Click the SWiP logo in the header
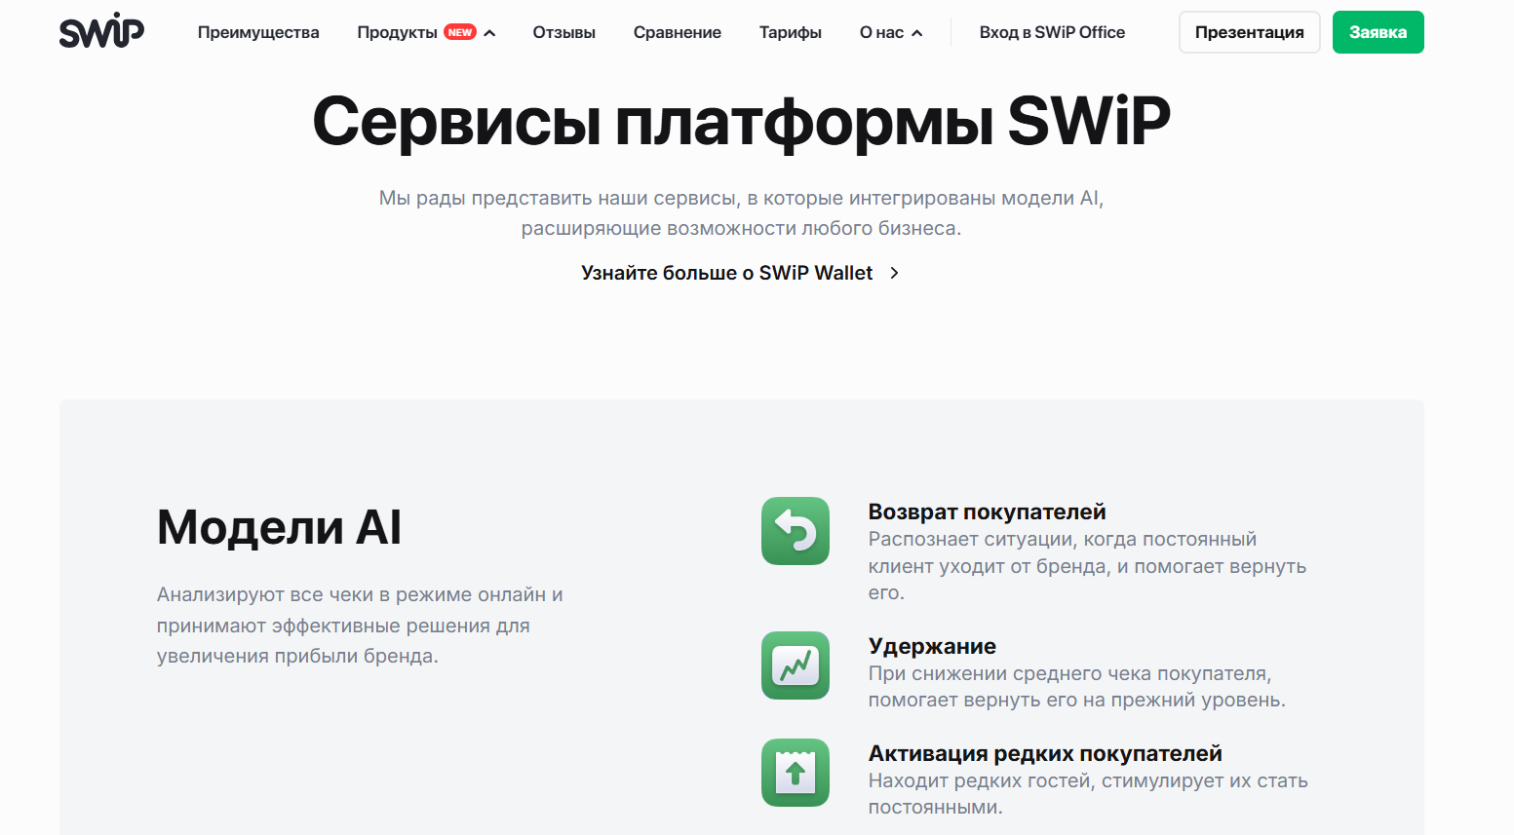The width and height of the screenshot is (1514, 835). (101, 32)
